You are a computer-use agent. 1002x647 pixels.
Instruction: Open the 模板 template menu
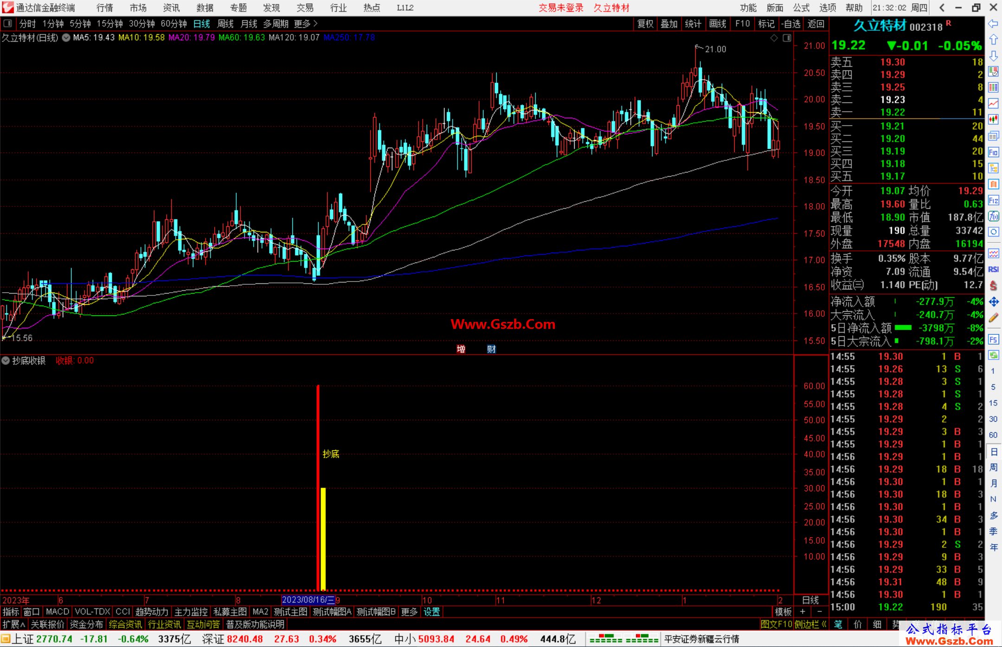[x=784, y=612]
